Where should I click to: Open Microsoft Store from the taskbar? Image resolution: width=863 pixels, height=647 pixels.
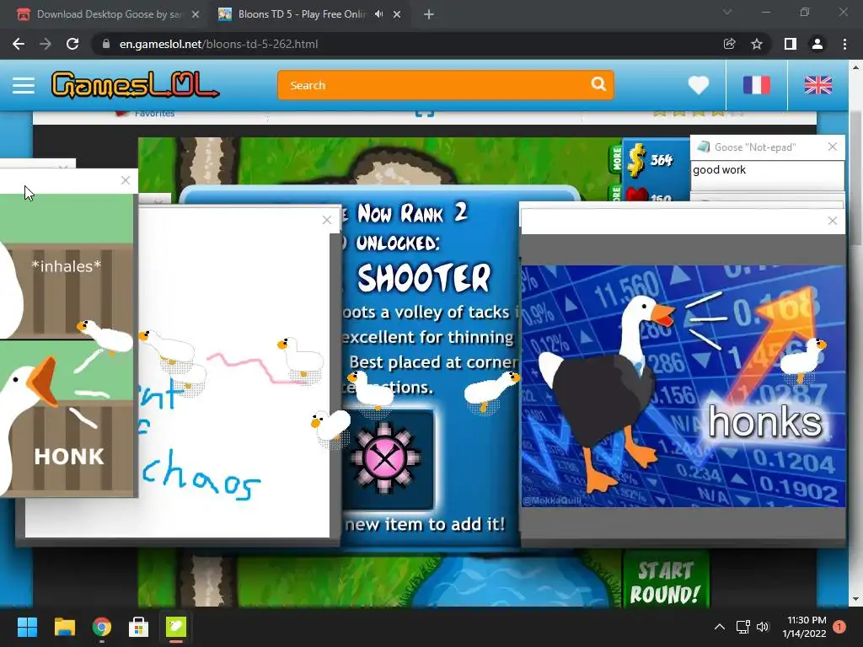[139, 627]
